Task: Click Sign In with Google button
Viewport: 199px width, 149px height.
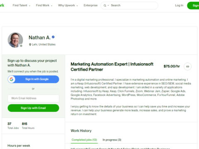Action: [33, 79]
